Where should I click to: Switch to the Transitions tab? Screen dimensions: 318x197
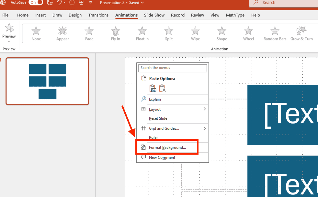[x=98, y=15]
